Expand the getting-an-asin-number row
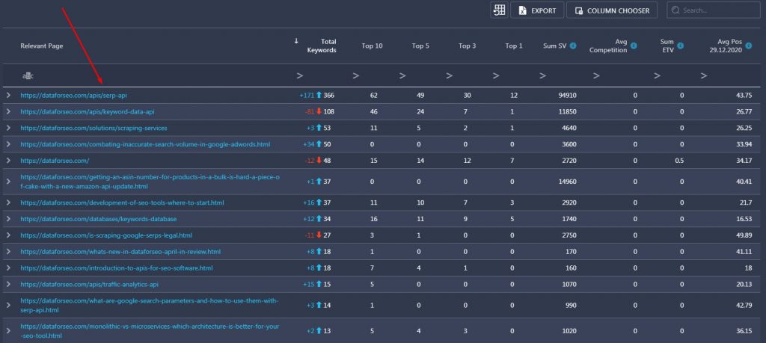The height and width of the screenshot is (343, 766). pyautogui.click(x=8, y=182)
